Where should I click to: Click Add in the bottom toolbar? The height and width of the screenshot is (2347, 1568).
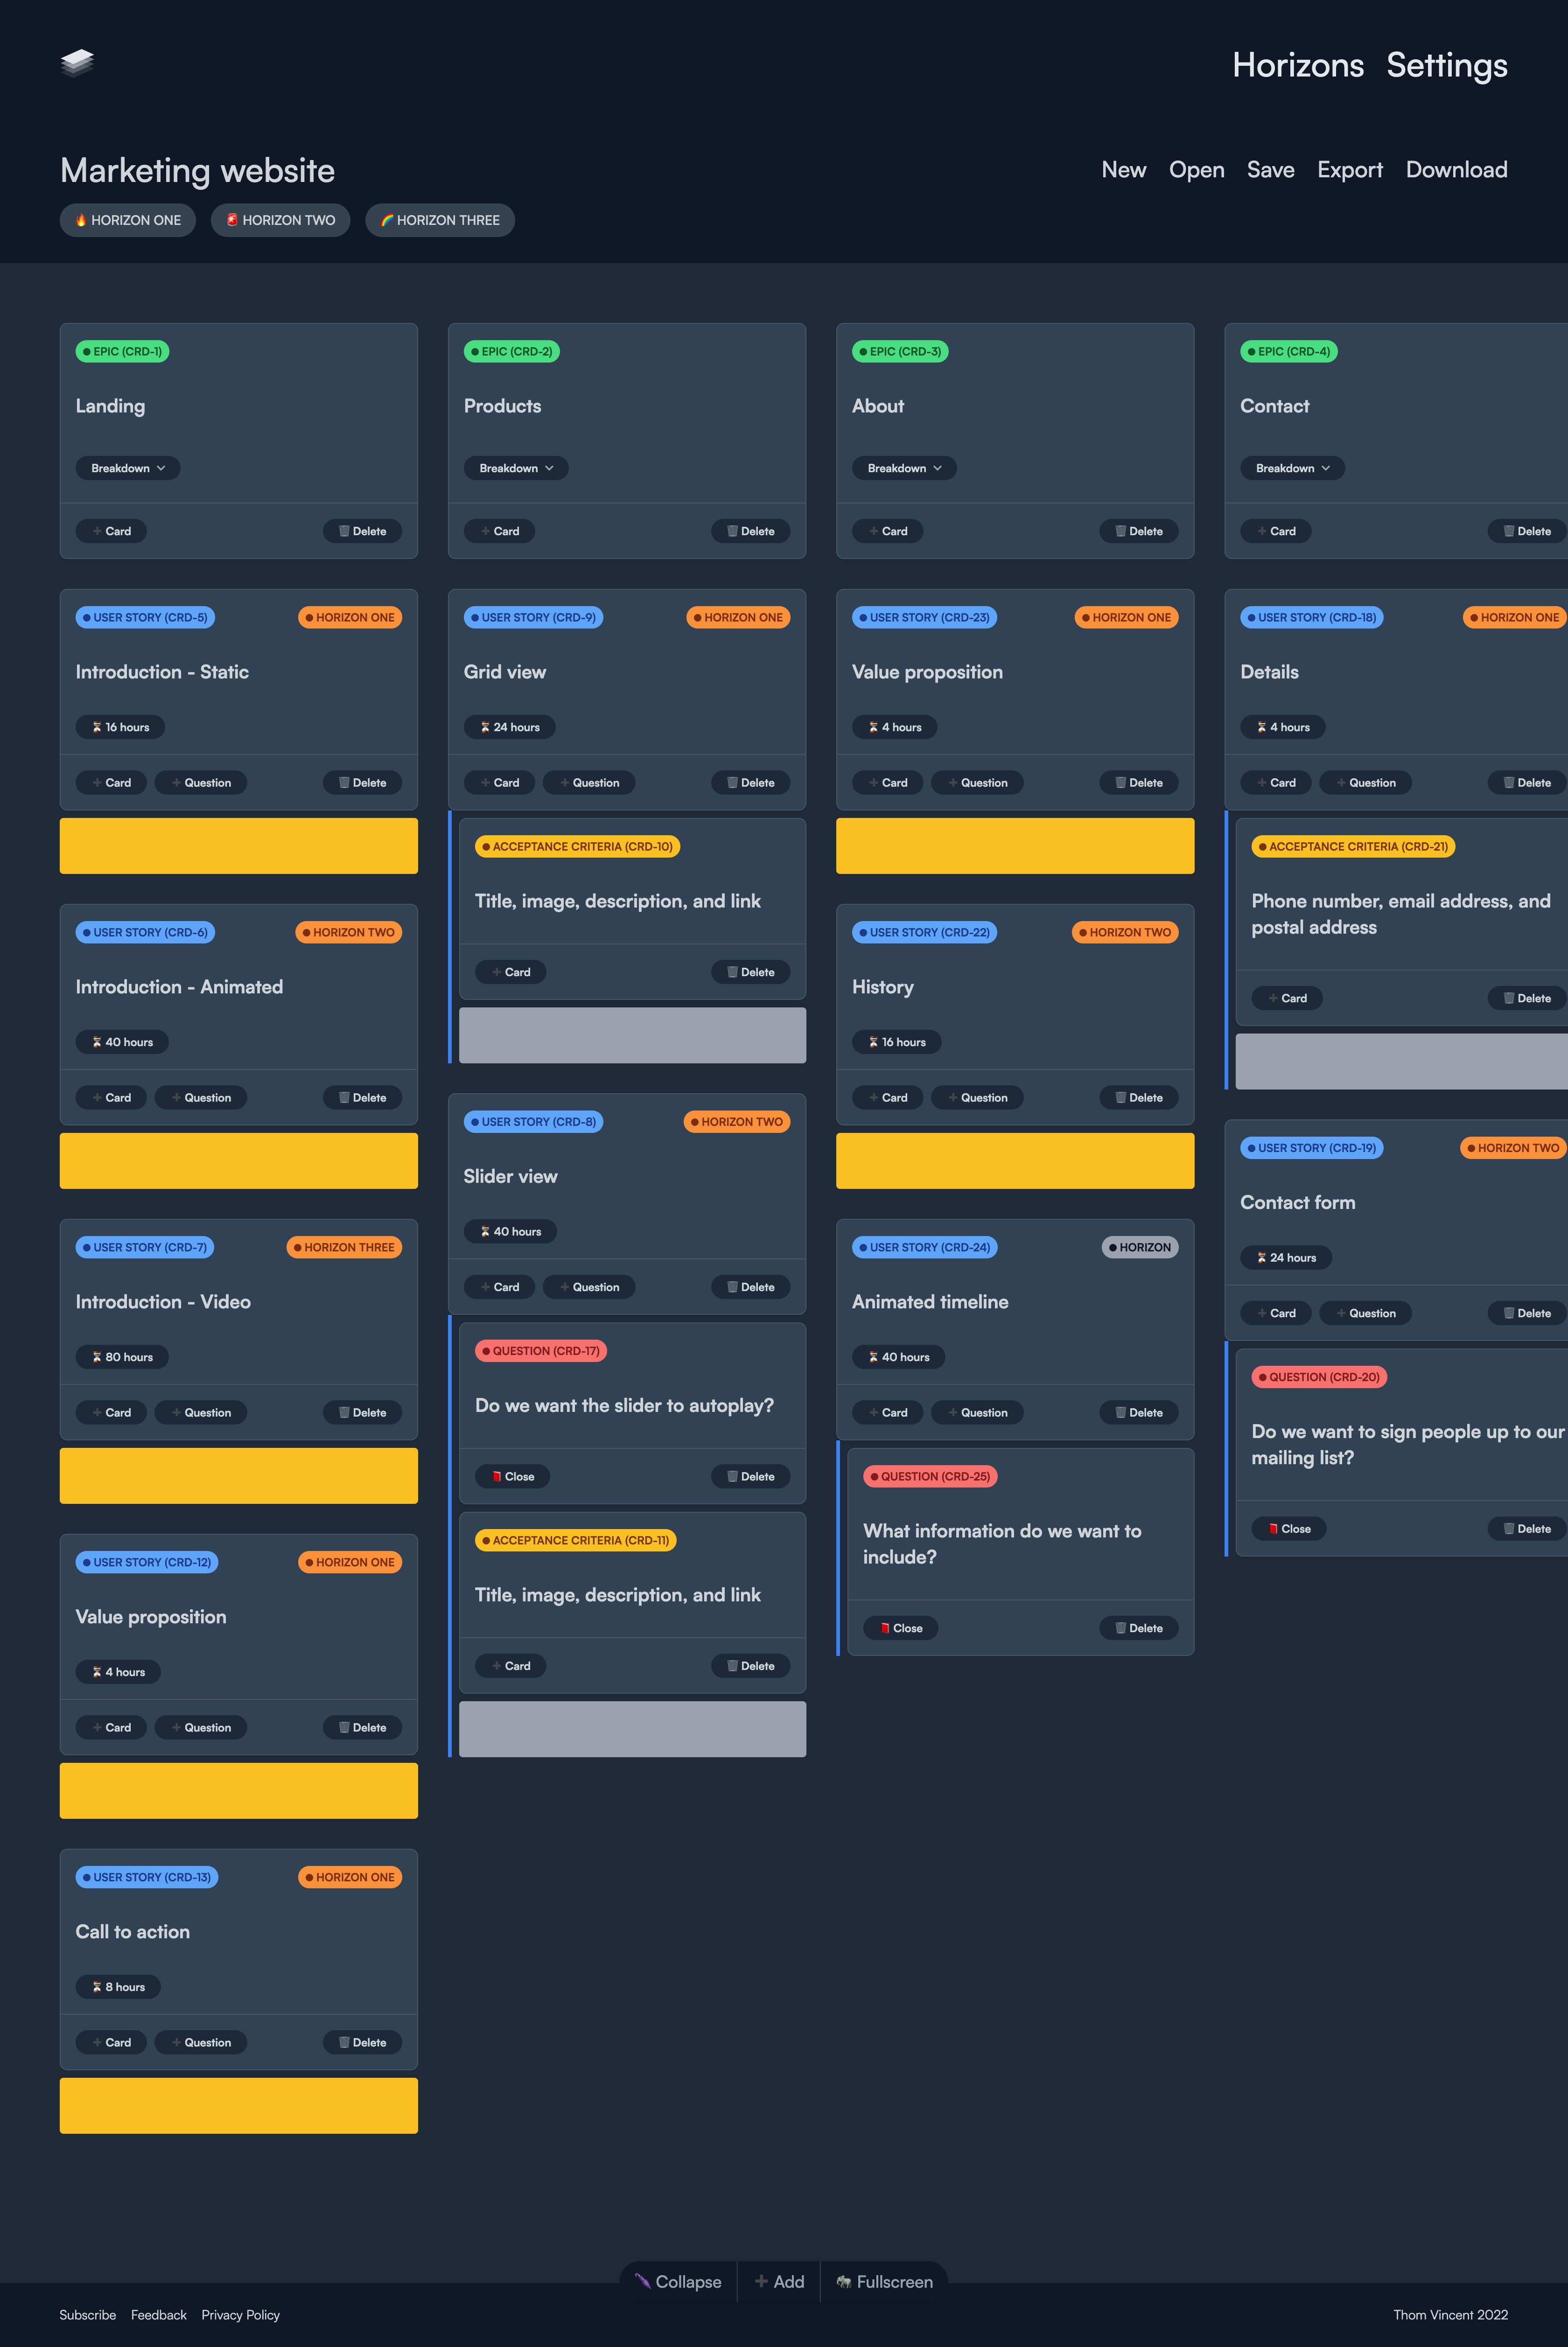point(779,2282)
